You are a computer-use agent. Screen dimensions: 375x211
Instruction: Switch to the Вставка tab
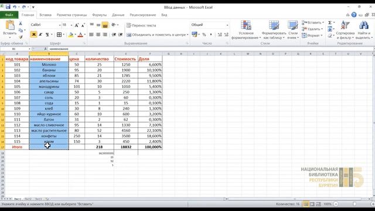coord(46,15)
